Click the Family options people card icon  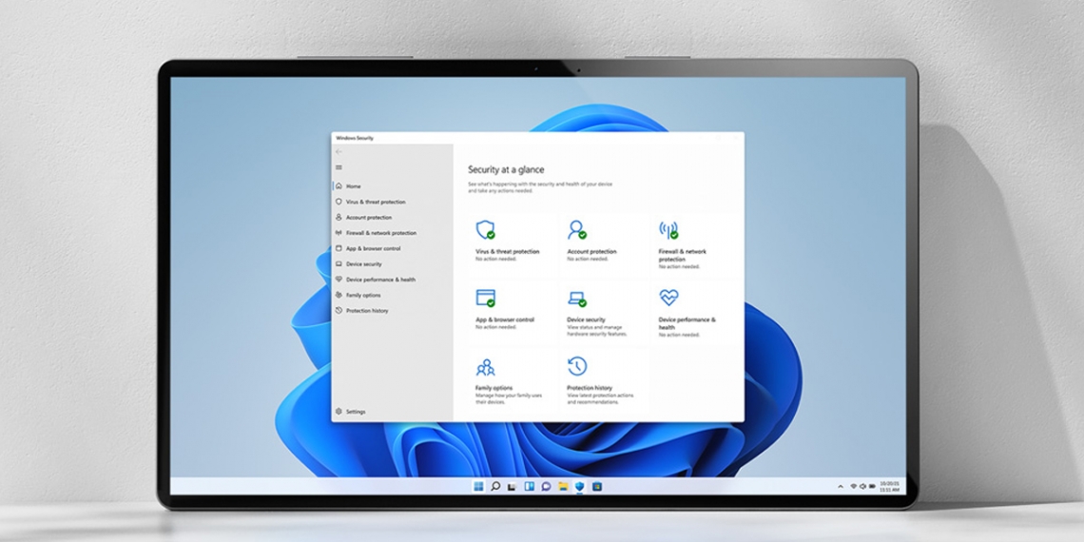pos(485,366)
